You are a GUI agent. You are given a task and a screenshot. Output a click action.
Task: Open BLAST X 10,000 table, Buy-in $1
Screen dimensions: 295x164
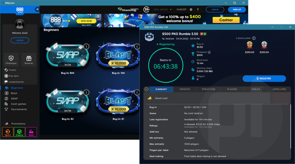click(x=118, y=102)
